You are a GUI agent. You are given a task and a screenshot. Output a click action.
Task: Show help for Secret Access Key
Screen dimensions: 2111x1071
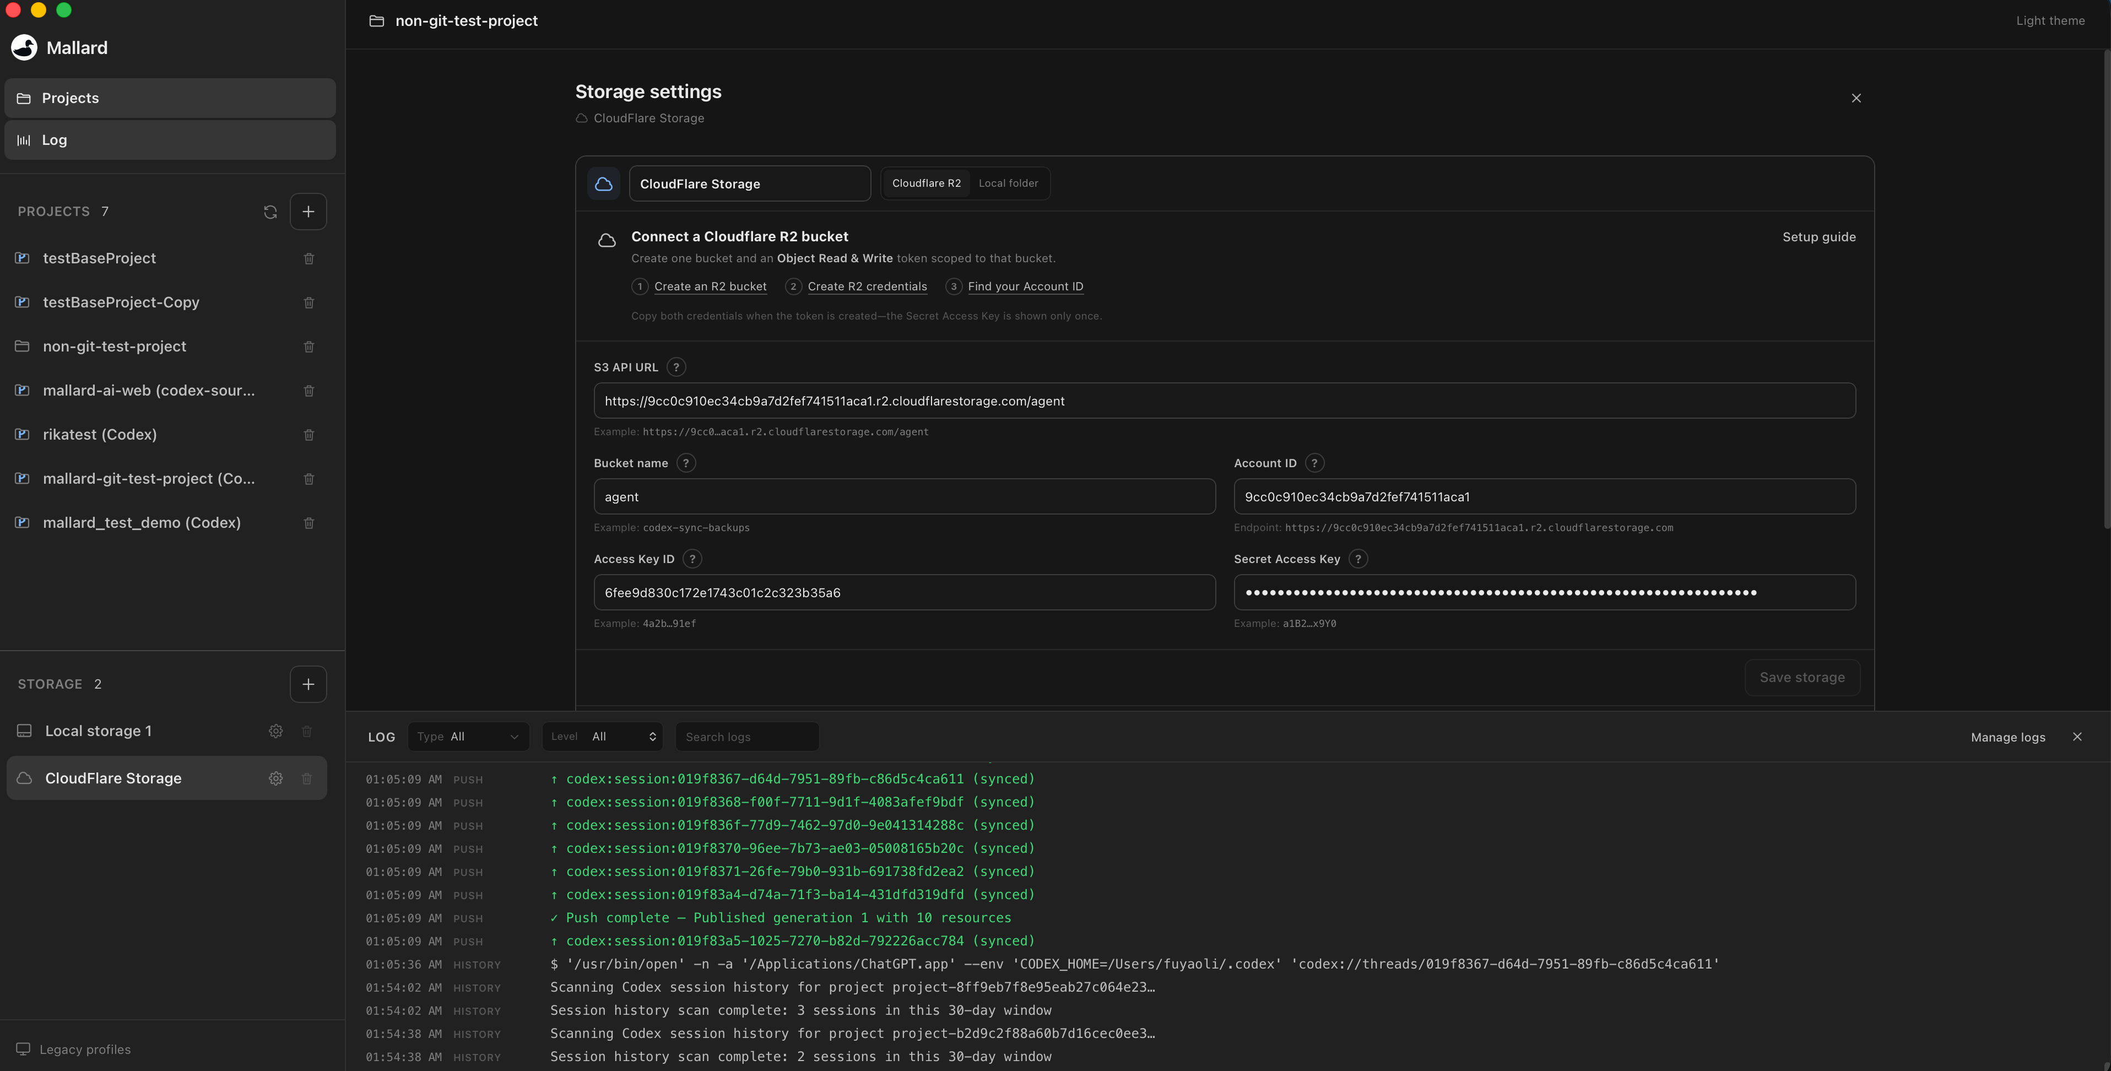(x=1358, y=559)
